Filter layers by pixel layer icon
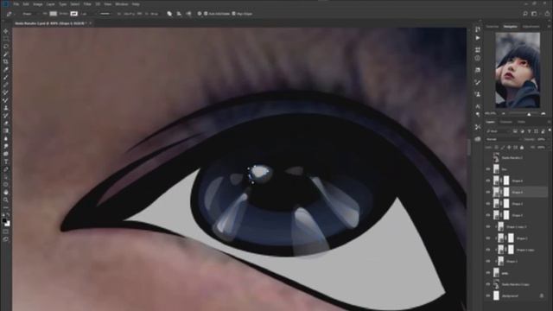 [515, 131]
